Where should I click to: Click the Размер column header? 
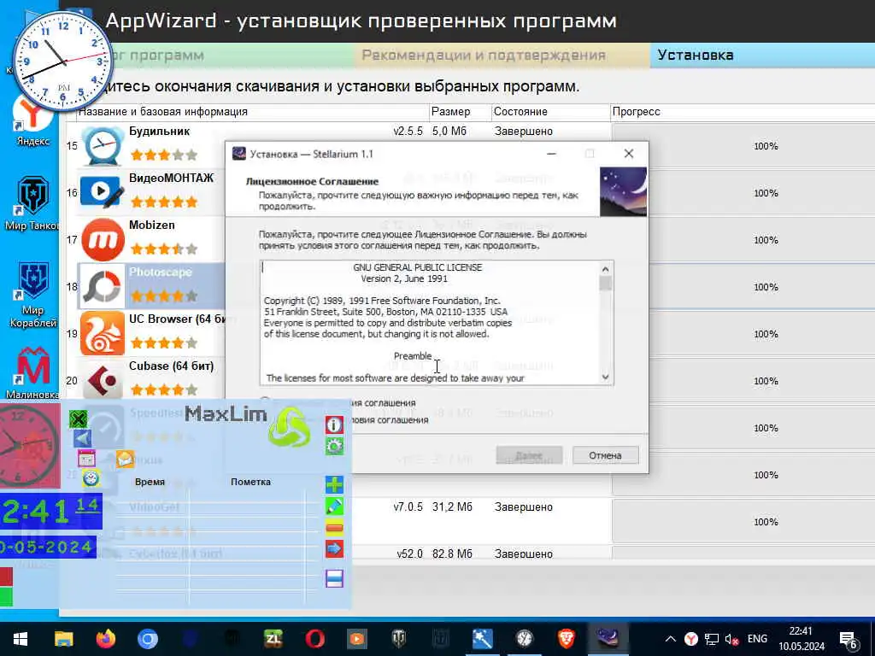tap(461, 112)
